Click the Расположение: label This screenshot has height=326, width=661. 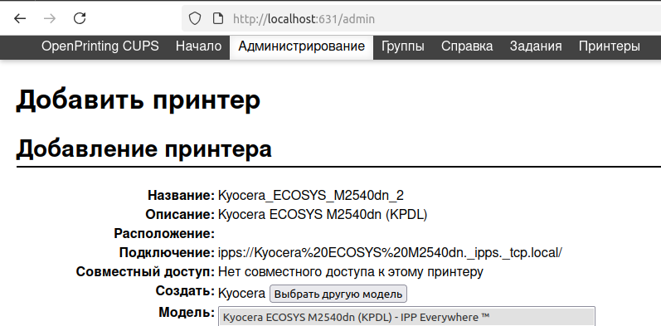(164, 234)
